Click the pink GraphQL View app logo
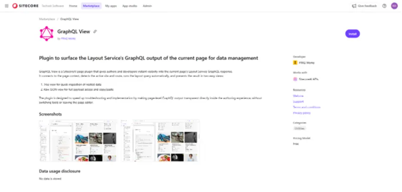Viewport: 402px width, 192px height. [x=46, y=33]
